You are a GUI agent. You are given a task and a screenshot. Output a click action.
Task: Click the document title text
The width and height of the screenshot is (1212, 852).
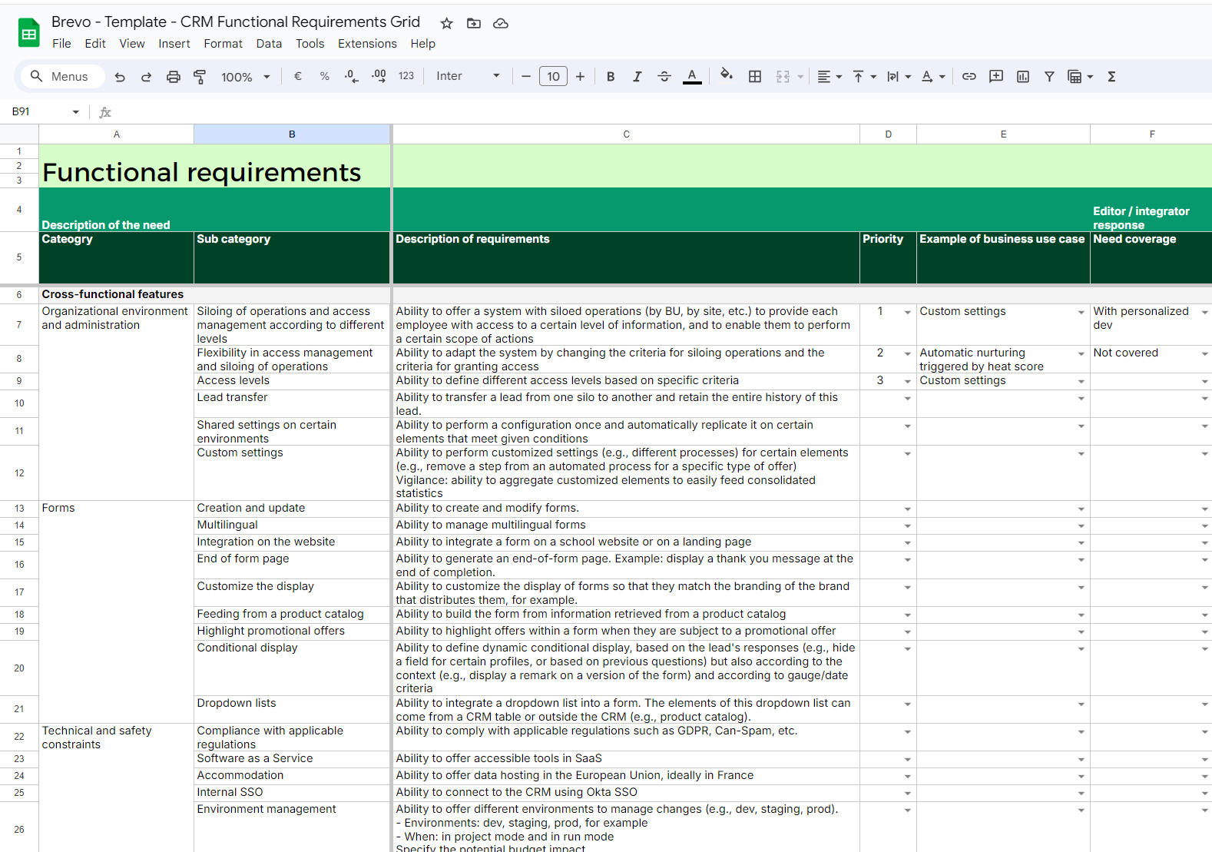[x=236, y=22]
